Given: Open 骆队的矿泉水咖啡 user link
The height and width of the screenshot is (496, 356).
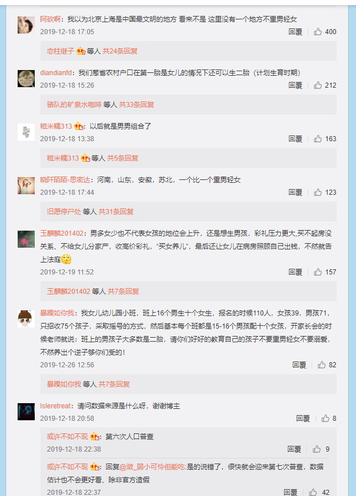Looking at the screenshot, I should 74,104.
